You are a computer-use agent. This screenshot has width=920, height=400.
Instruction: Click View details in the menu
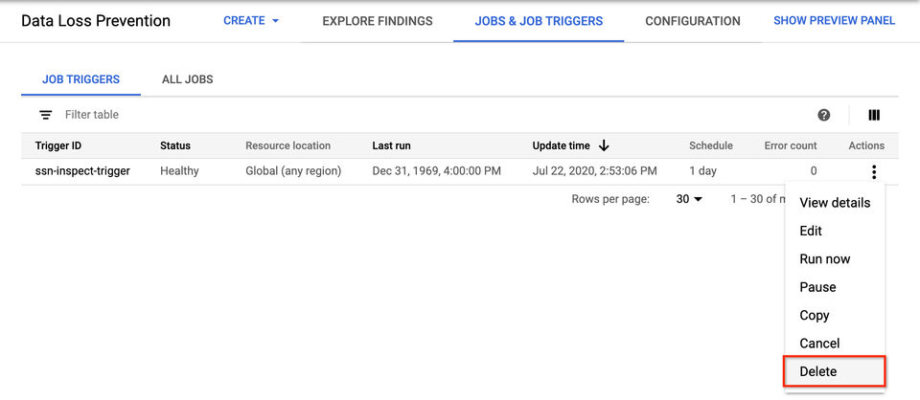835,203
